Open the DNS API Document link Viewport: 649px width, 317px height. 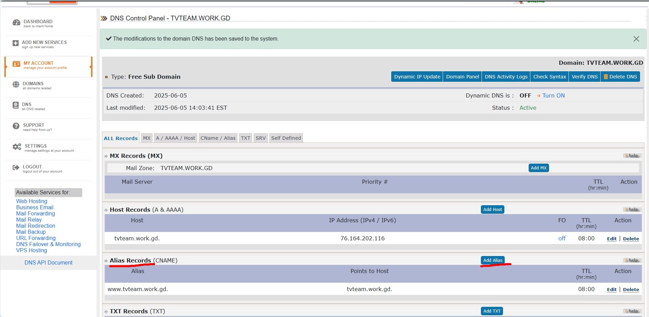48,263
